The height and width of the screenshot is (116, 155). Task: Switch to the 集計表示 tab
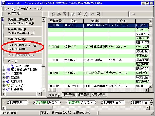click(69, 95)
